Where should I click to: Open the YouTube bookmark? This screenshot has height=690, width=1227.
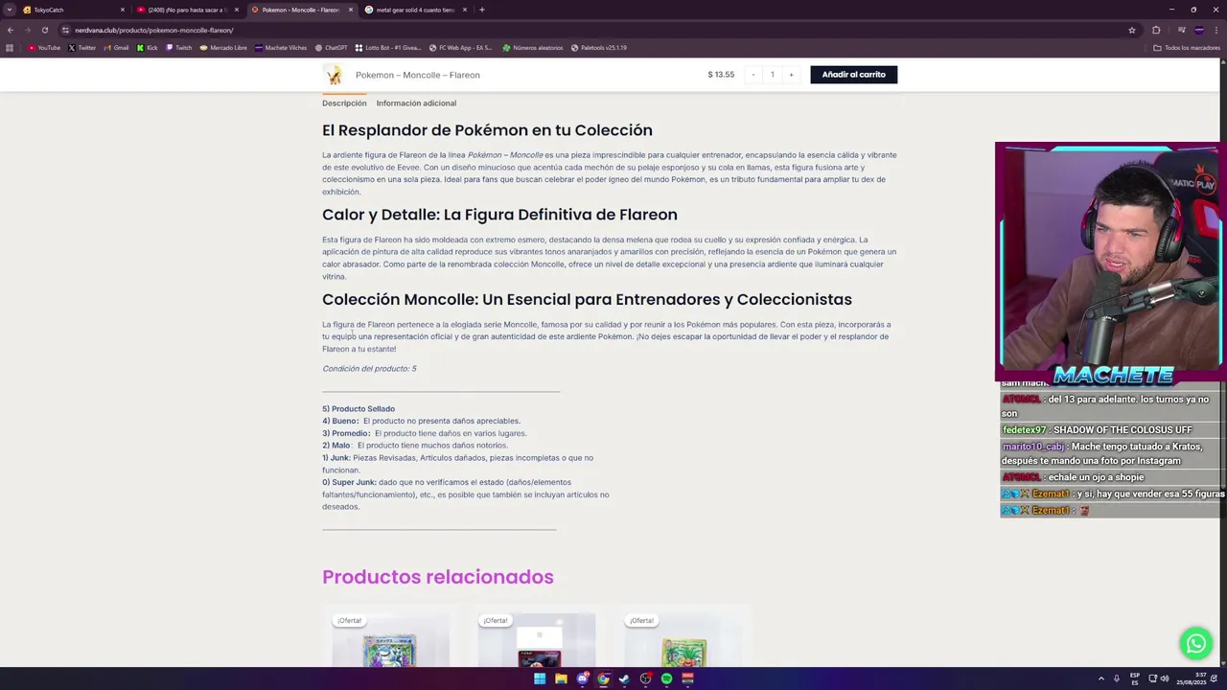pos(44,48)
